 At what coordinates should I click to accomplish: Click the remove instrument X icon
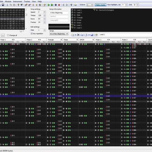[x=78, y=35]
